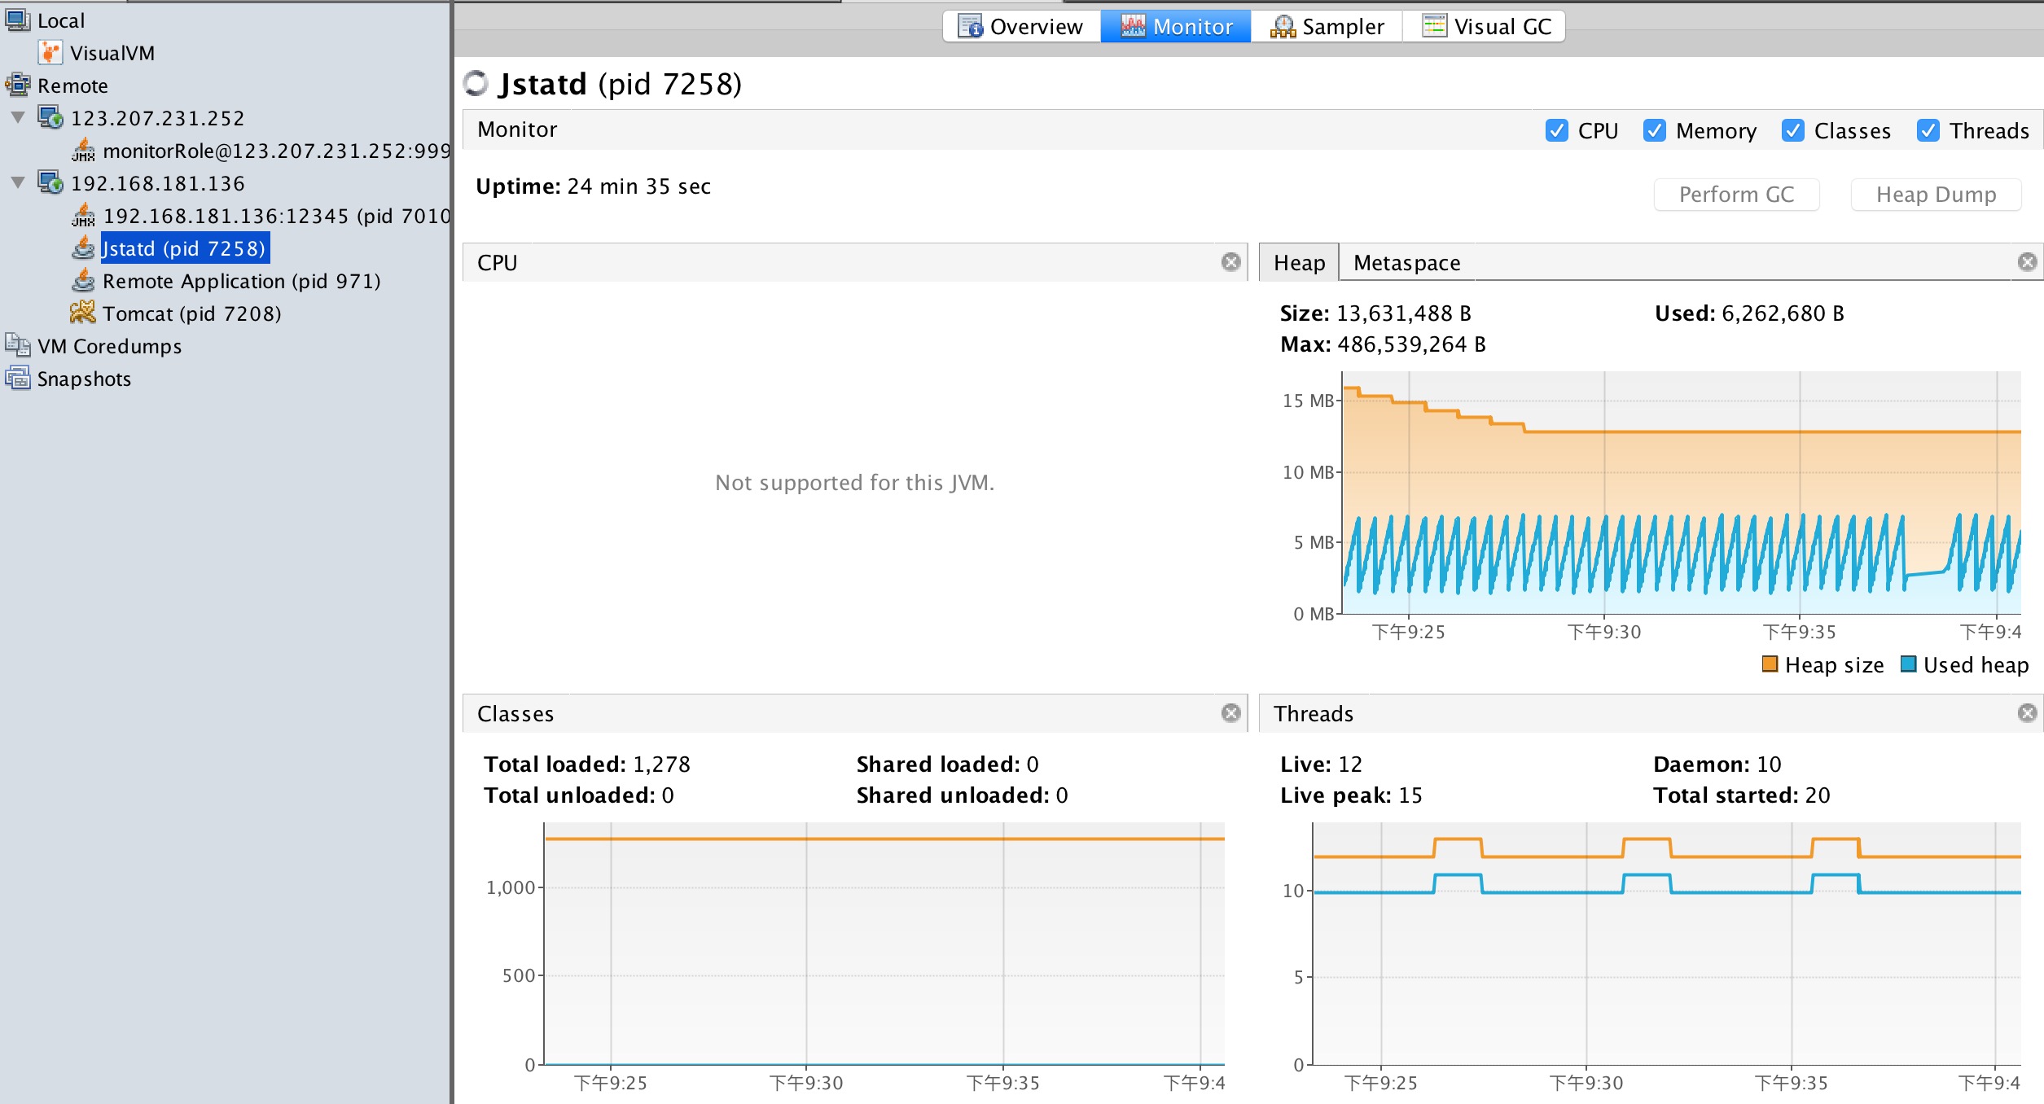Screen dimensions: 2044x1104
Task: Close the Threads panel with its X icon
Action: pyautogui.click(x=2027, y=713)
